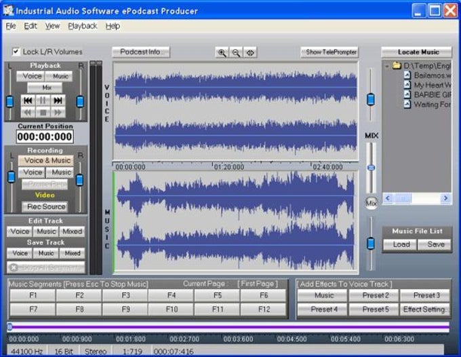Select the BARBIE GIF music file
The image size is (461, 357).
tap(428, 95)
